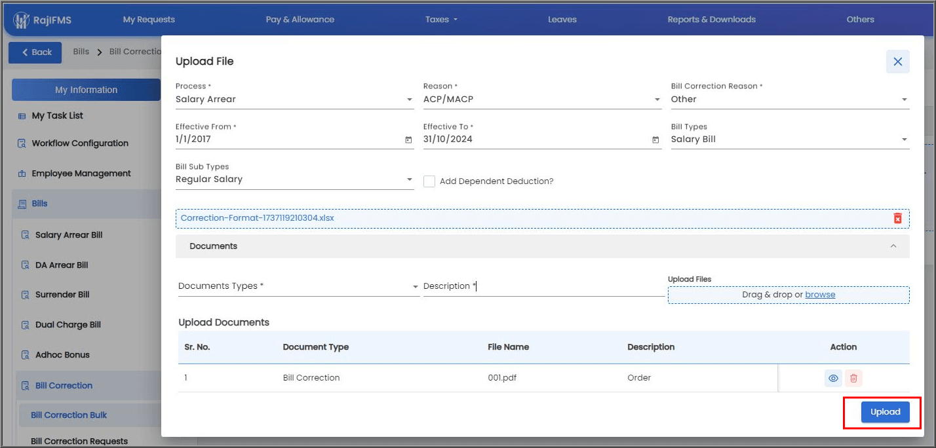Open the Leaves menu
The image size is (936, 448).
coord(562,20)
